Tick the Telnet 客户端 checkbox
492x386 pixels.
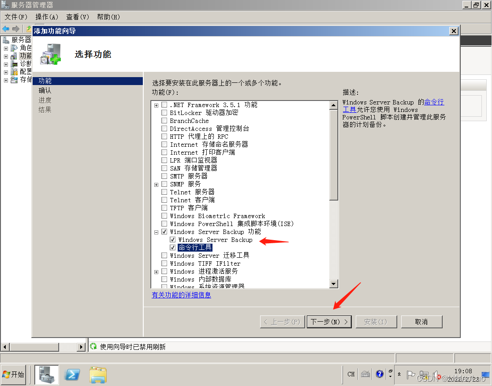(x=164, y=200)
